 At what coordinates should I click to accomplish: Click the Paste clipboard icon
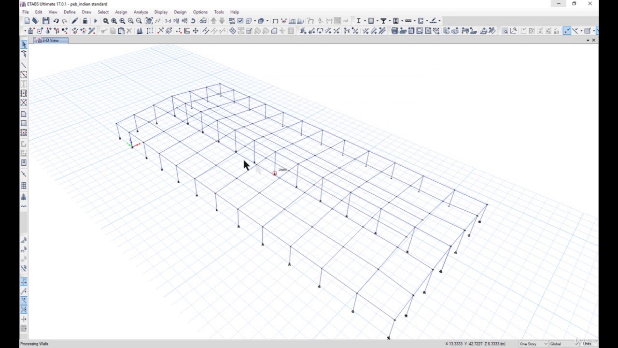tap(121, 31)
